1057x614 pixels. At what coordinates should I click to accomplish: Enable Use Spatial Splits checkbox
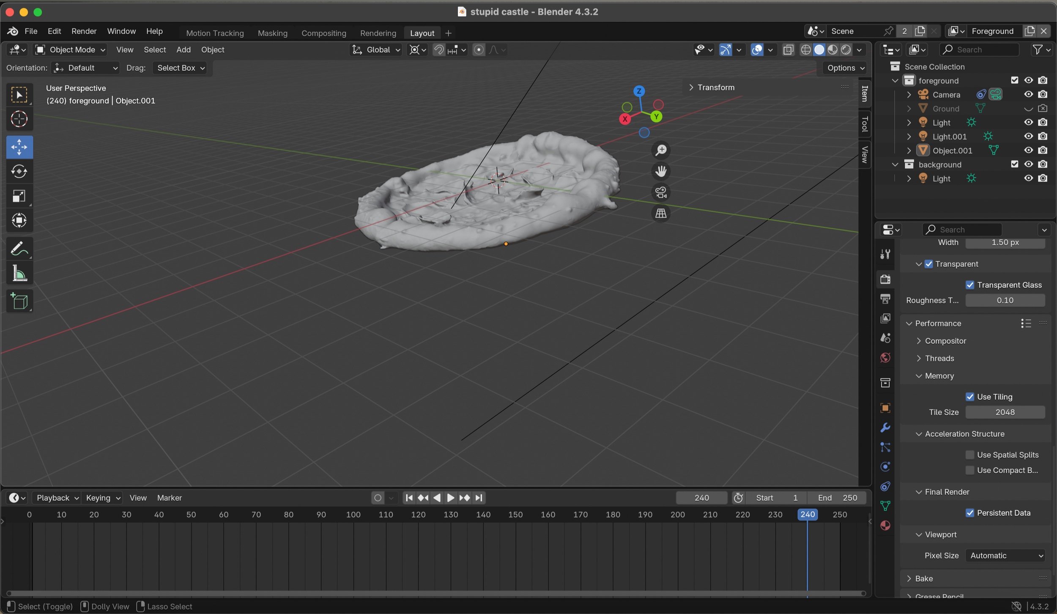(970, 455)
